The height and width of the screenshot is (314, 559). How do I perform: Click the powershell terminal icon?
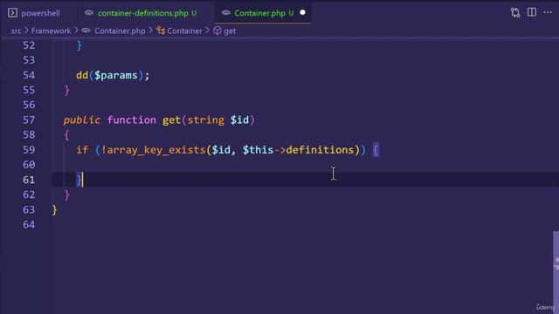[12, 13]
